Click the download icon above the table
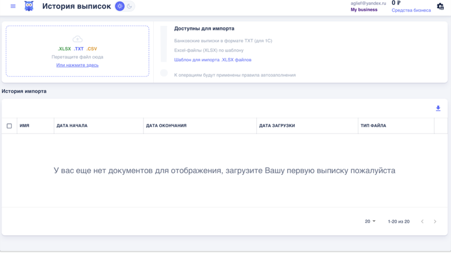This screenshot has width=451, height=259. coord(438,108)
